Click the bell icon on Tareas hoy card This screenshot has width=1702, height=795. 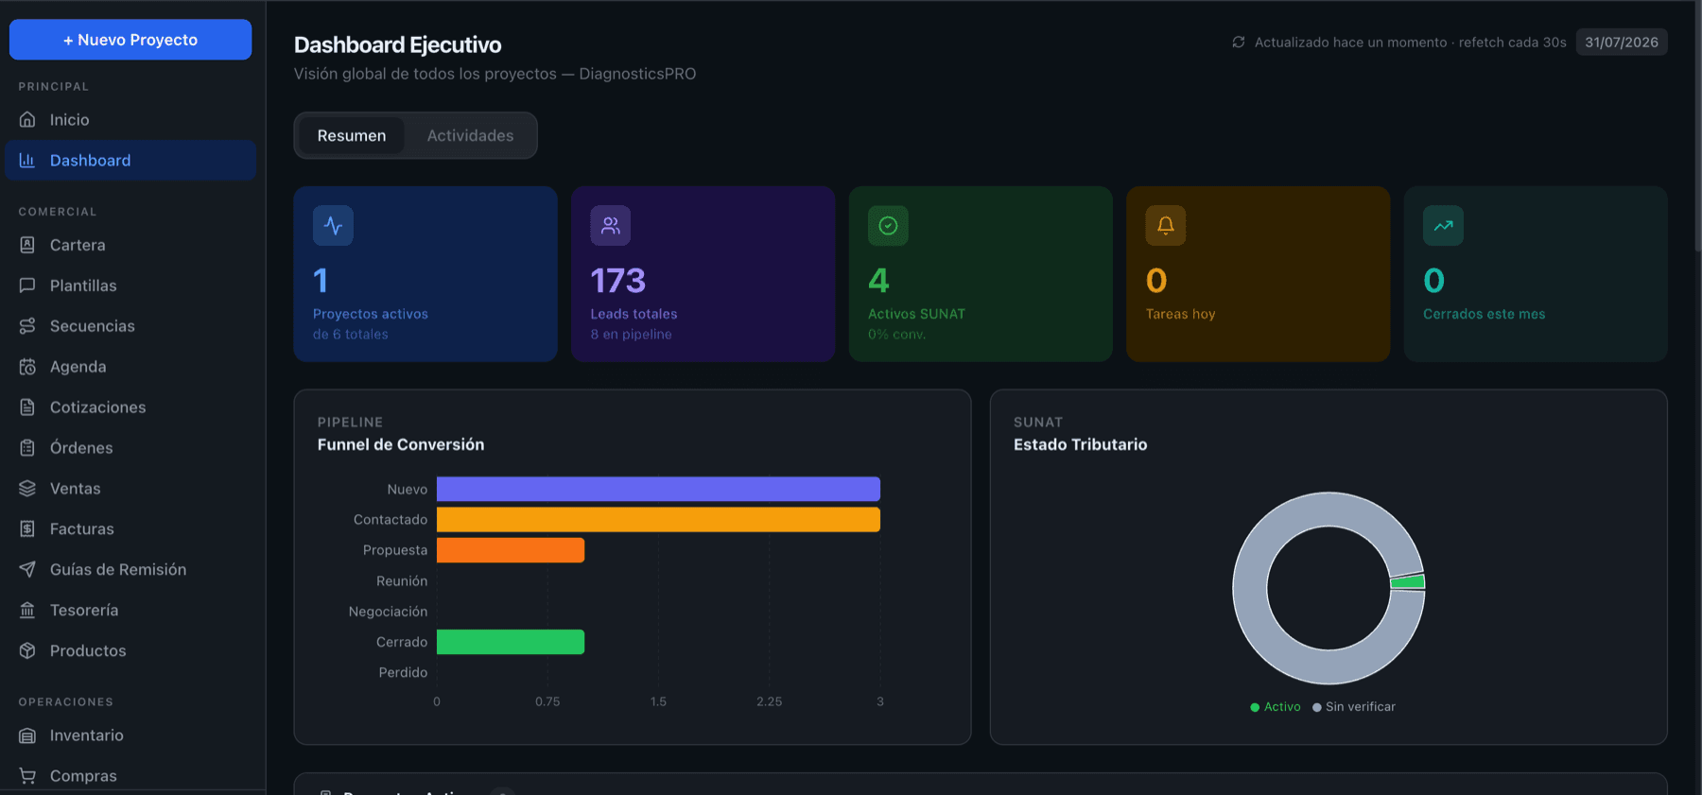(1166, 226)
